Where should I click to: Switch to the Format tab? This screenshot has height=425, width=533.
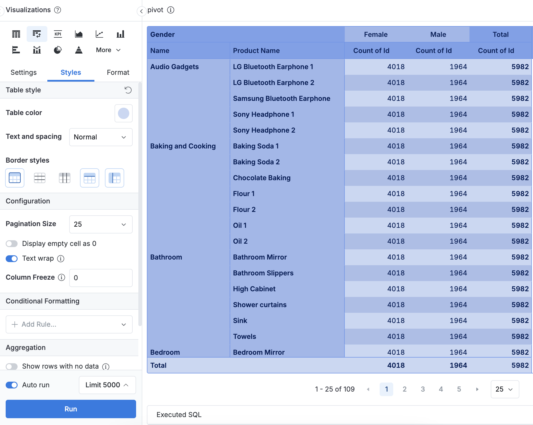pos(118,73)
